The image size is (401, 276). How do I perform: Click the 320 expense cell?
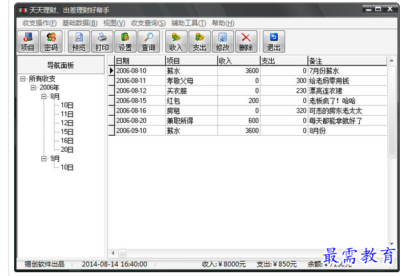(284, 111)
